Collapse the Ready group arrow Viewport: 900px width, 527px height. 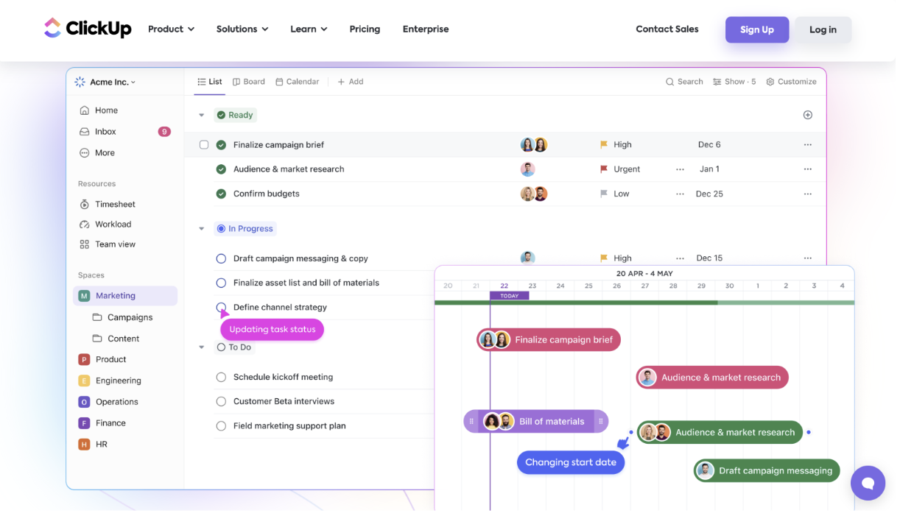pyautogui.click(x=201, y=115)
